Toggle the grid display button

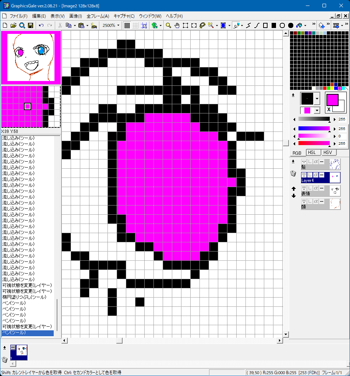[x=127, y=25]
